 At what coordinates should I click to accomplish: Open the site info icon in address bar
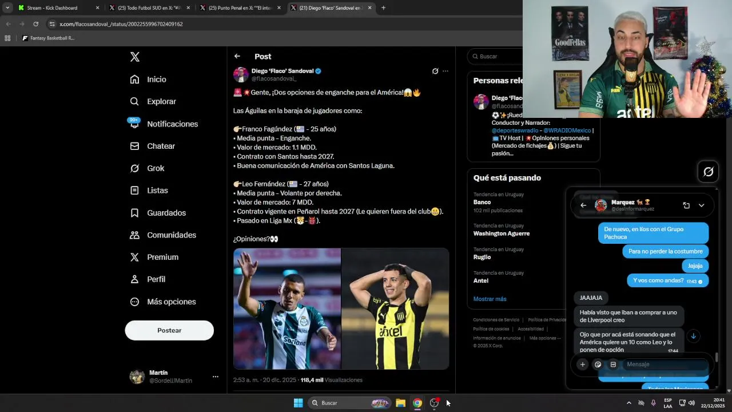pyautogui.click(x=52, y=24)
